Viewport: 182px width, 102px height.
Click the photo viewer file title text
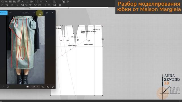click(x=25, y=13)
